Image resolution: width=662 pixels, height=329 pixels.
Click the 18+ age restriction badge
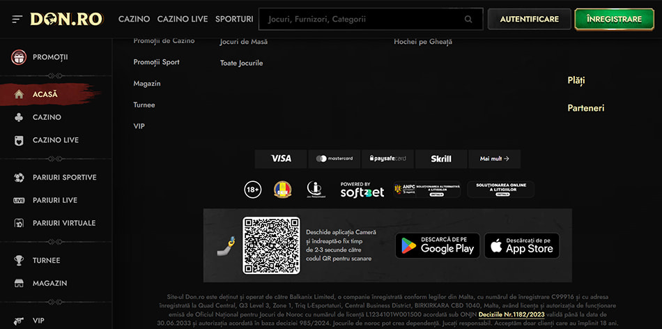pyautogui.click(x=253, y=190)
